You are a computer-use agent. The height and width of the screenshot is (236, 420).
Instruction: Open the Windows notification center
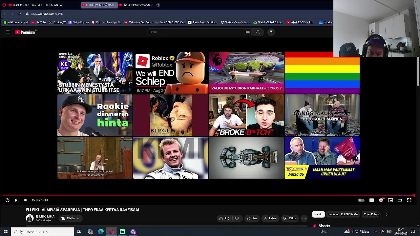(413, 232)
